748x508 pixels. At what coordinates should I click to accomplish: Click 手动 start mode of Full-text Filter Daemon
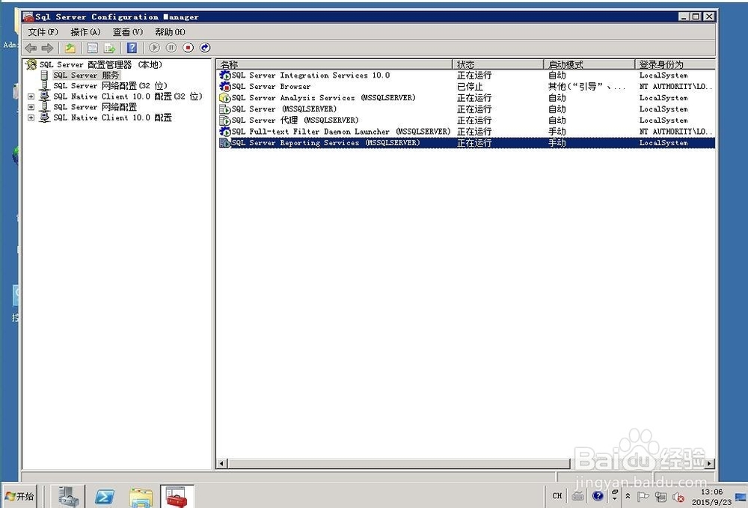click(557, 132)
